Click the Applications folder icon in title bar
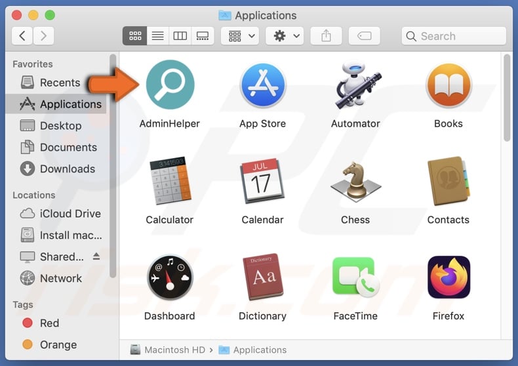 click(225, 15)
